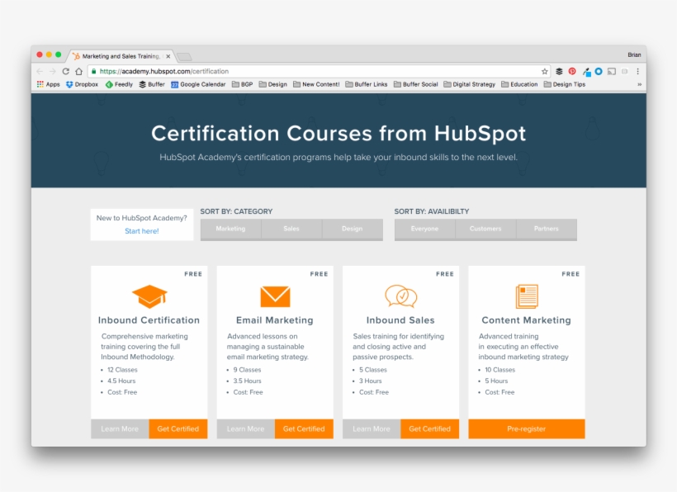The image size is (677, 492).
Task: Click the SORT BY: AVAILIBILTY label
Action: [431, 211]
